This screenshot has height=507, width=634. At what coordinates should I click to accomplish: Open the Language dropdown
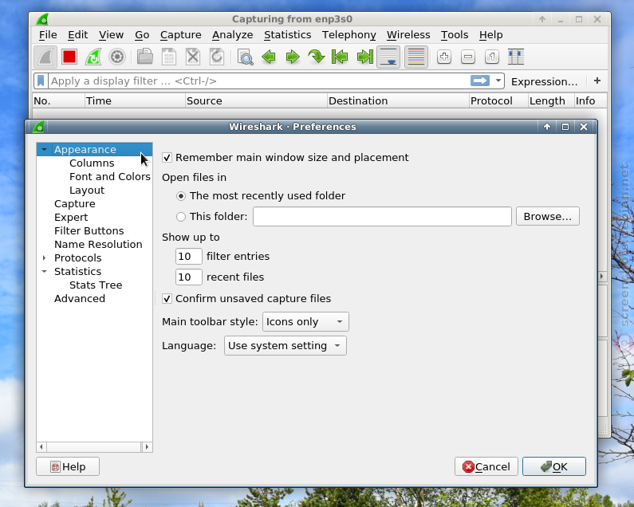285,346
